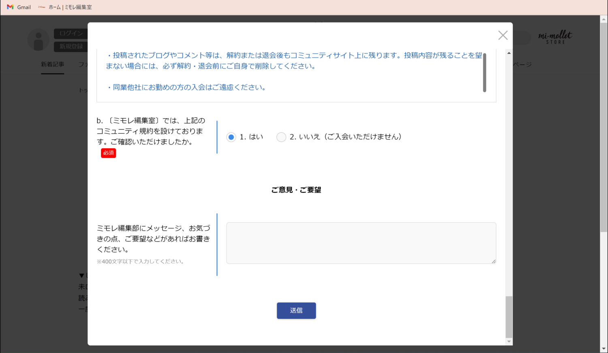Open the ホーム | ミモレ編集室 bookmark
This screenshot has height=353, width=608.
click(65, 7)
